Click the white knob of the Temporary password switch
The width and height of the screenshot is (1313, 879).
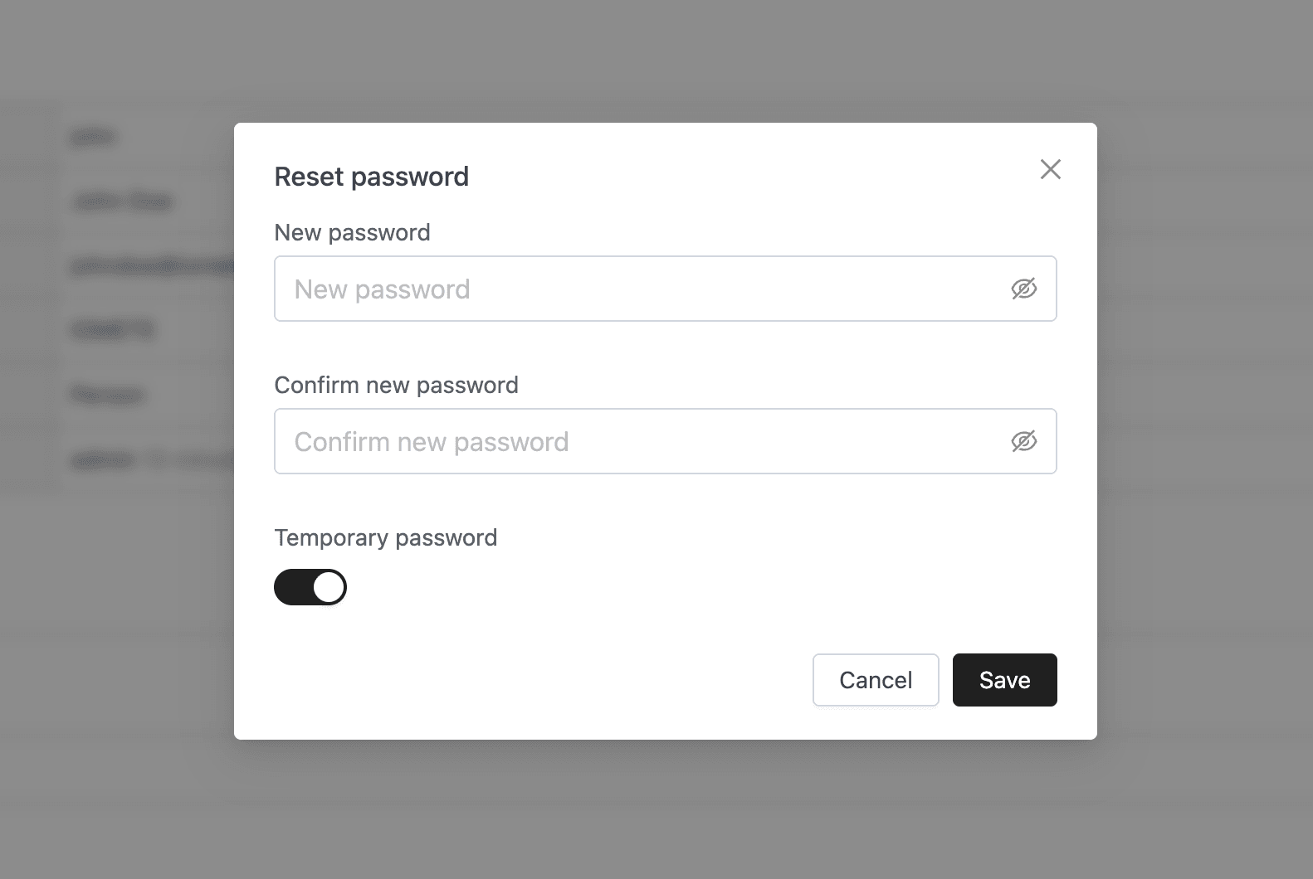point(329,587)
